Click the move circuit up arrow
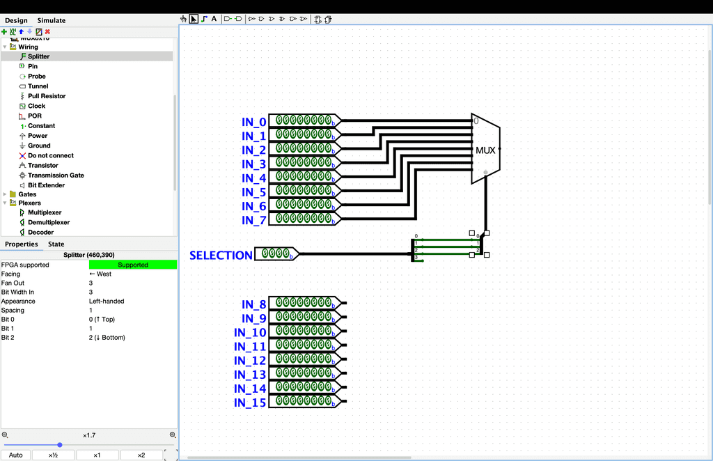 click(x=21, y=31)
